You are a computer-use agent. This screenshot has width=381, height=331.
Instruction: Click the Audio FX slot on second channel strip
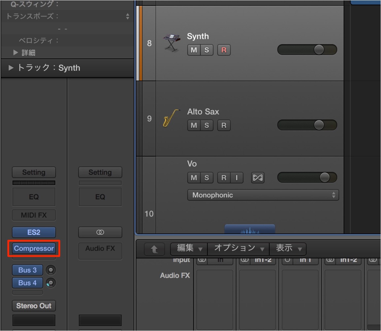coord(100,251)
